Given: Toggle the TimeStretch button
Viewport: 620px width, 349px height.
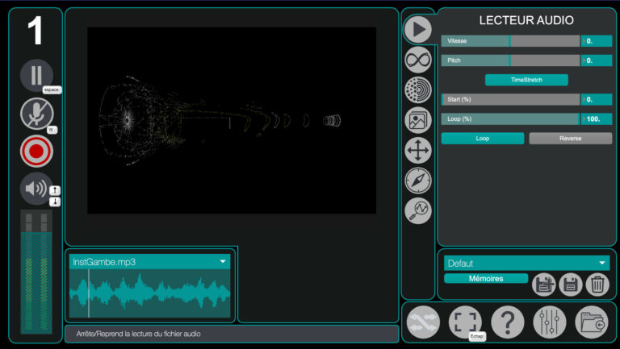Looking at the screenshot, I should click(x=526, y=80).
